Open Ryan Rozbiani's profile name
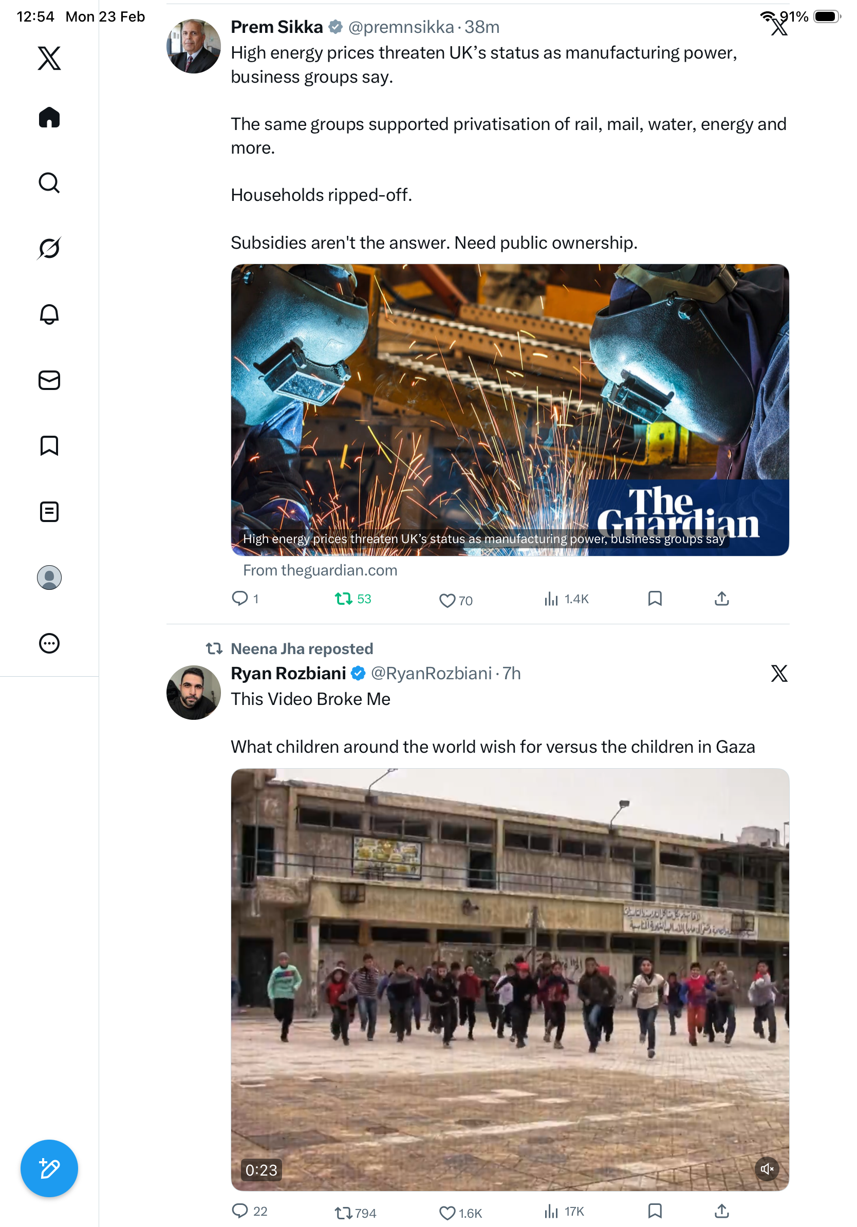 coord(289,673)
